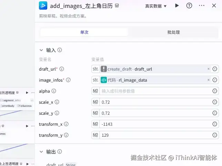
Task: Switch to the 批处理 tab
Action: point(173,32)
